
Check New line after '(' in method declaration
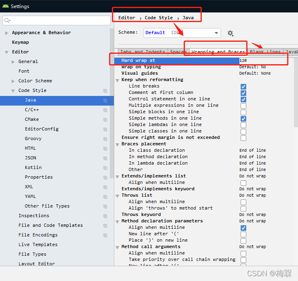click(243, 234)
